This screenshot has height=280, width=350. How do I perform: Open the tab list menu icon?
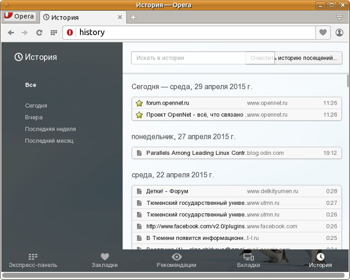[x=339, y=17]
